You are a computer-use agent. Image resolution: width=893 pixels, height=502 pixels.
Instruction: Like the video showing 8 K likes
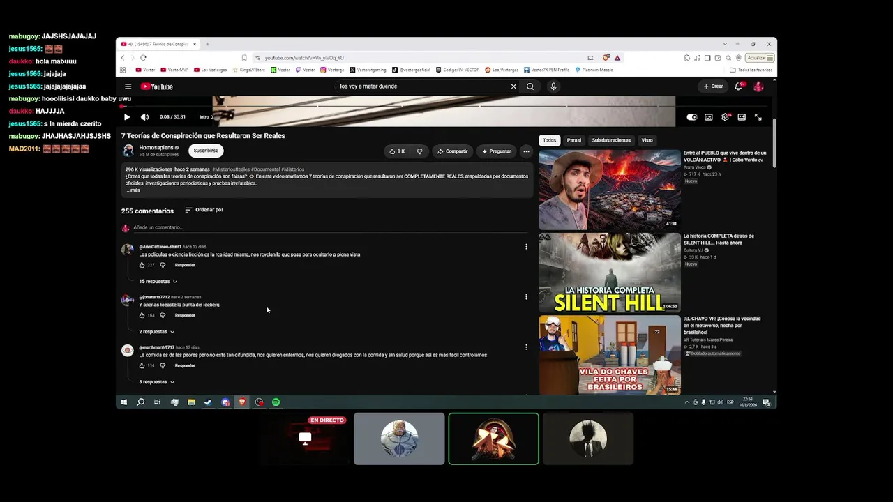tap(396, 151)
